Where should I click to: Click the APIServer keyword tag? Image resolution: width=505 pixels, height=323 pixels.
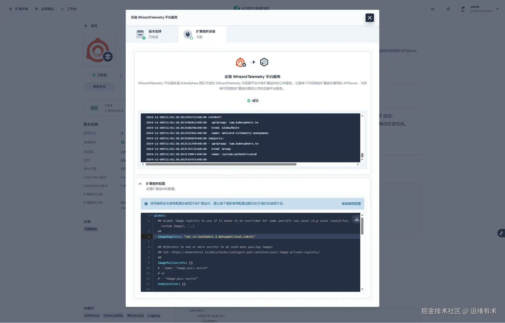92,316
